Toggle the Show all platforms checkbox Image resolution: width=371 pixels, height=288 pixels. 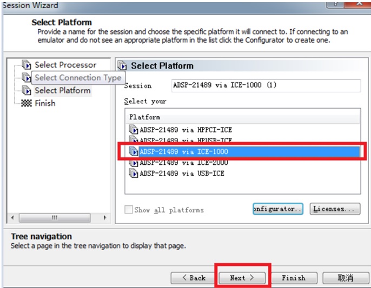(x=129, y=210)
